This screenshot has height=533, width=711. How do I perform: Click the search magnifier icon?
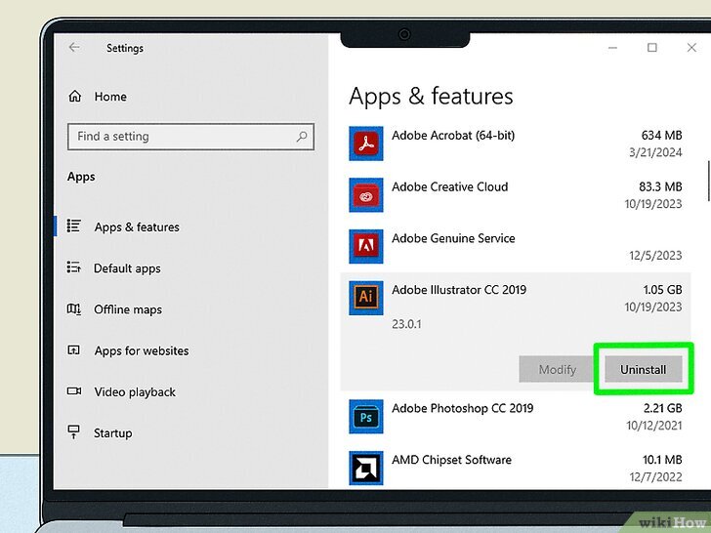coord(302,136)
